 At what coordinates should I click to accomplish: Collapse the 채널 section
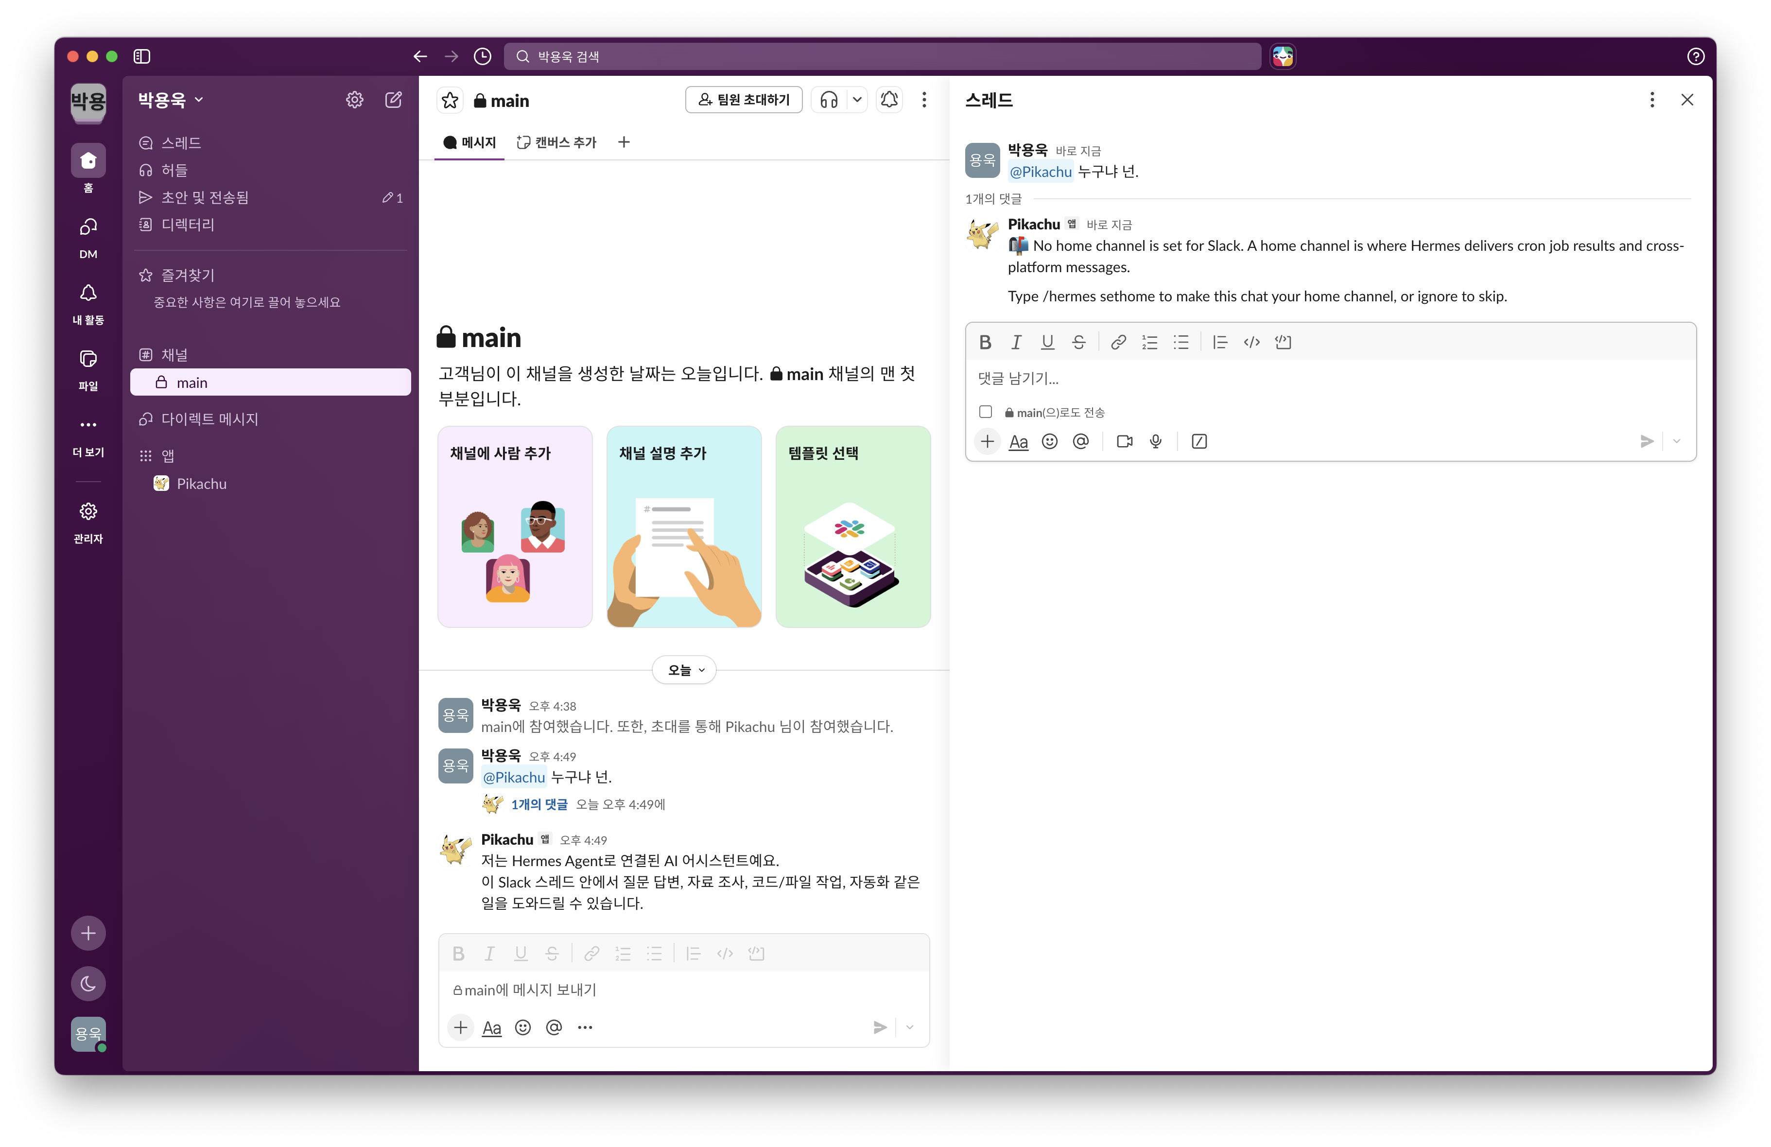[175, 355]
